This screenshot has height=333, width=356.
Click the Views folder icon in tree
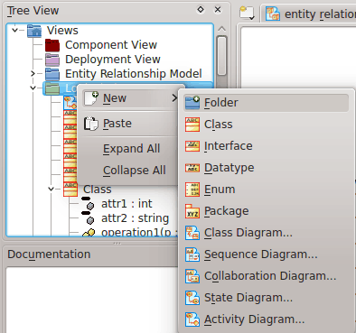pyautogui.click(x=34, y=31)
